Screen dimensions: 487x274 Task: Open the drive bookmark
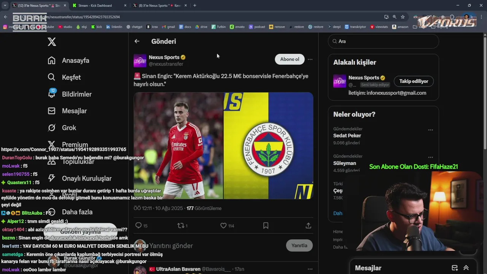click(201, 27)
